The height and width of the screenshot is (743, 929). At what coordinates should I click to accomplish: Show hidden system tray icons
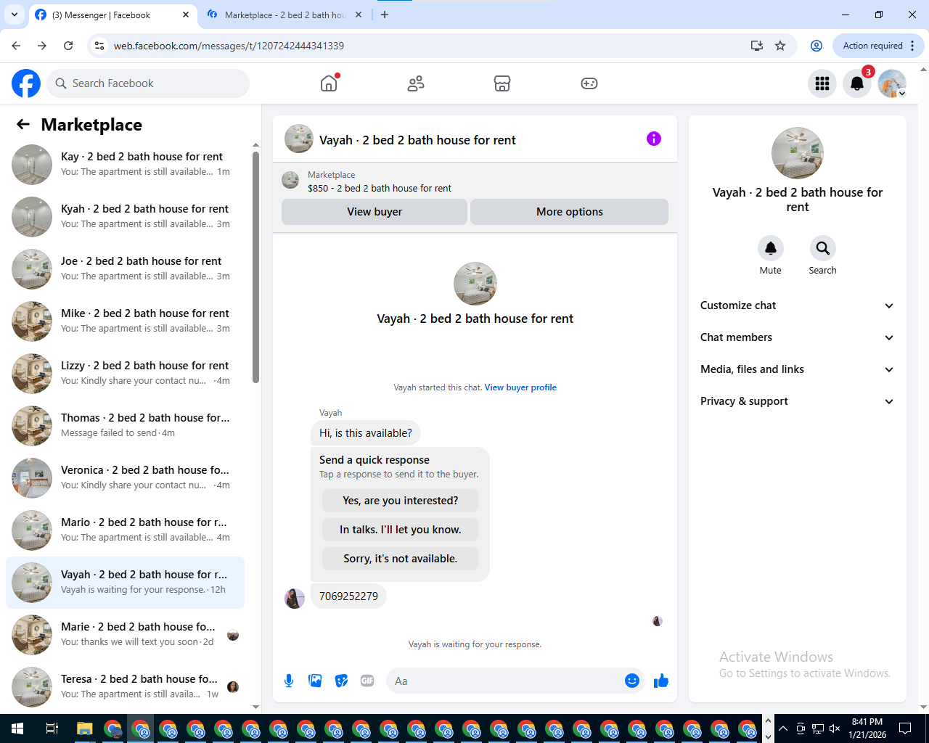[x=783, y=728]
